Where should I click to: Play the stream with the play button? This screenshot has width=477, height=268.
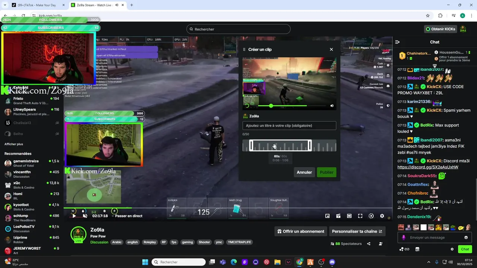[74, 216]
